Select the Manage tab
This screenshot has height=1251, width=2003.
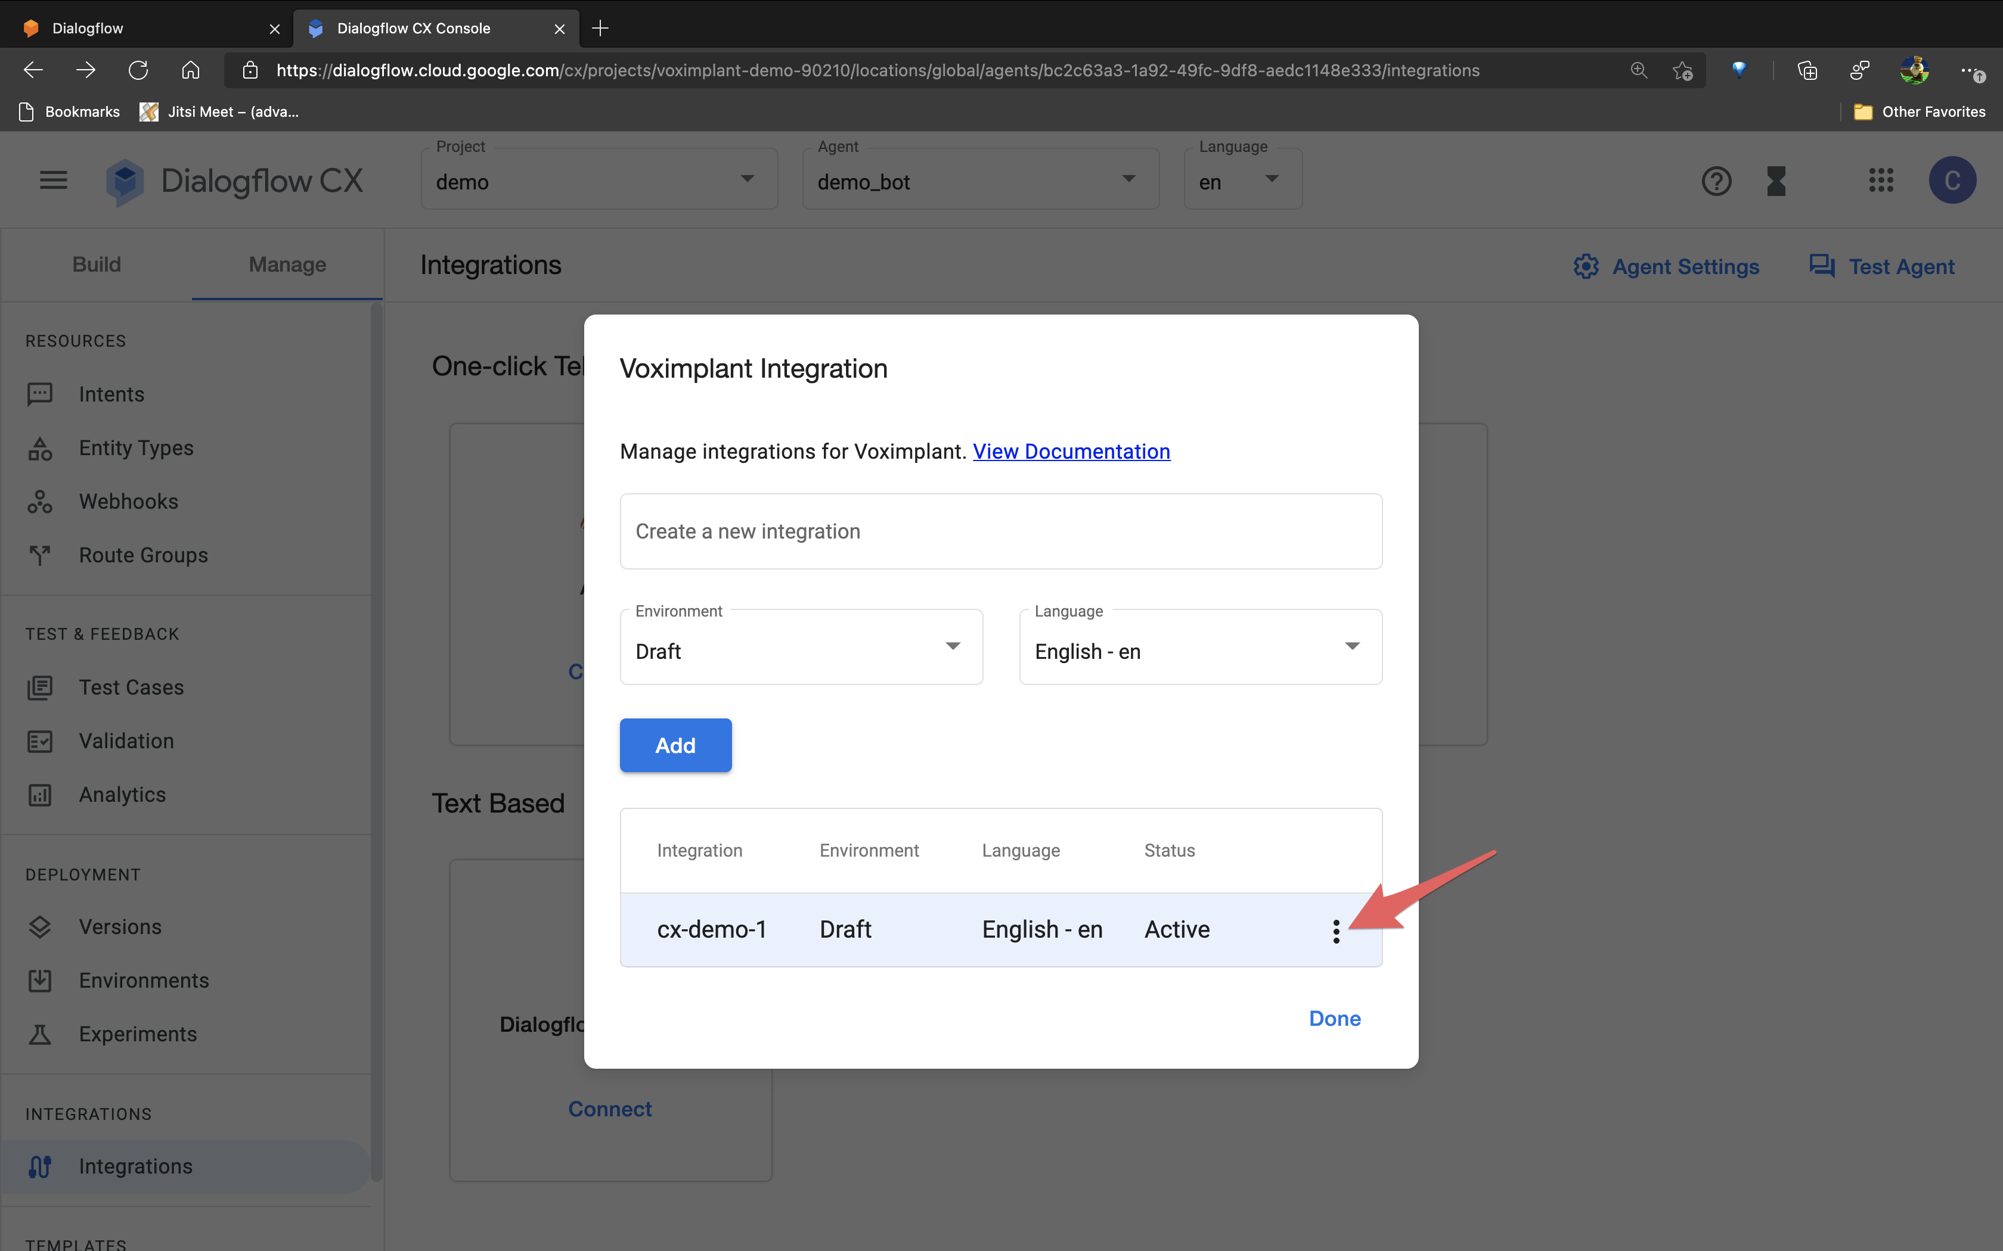pyautogui.click(x=287, y=264)
